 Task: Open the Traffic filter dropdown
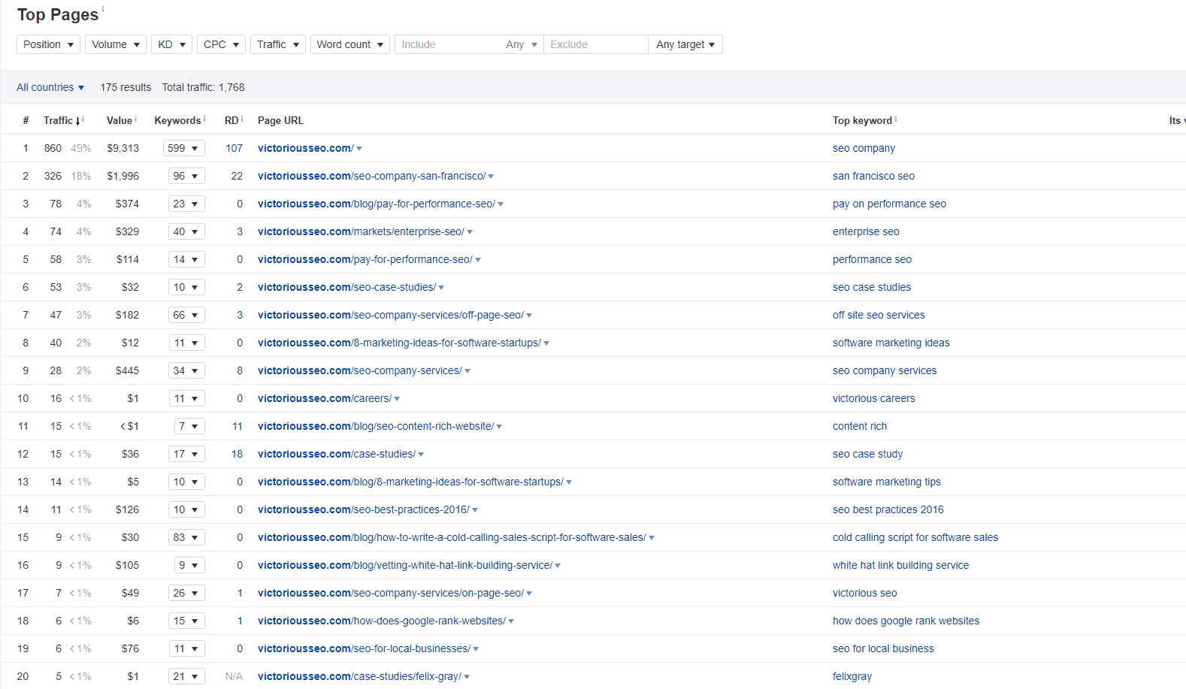point(278,44)
